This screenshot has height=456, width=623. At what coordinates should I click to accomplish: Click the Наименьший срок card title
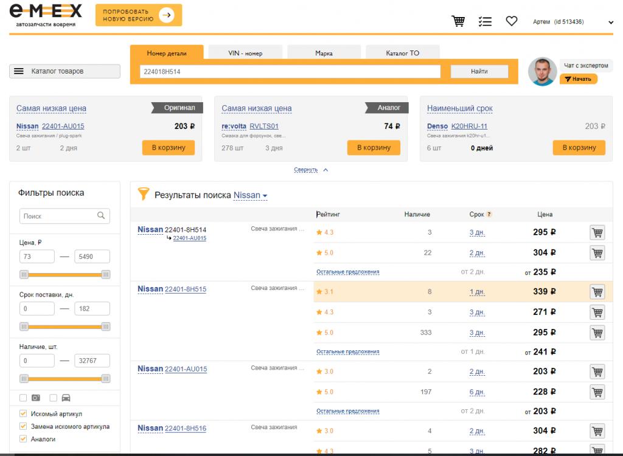(x=460, y=108)
